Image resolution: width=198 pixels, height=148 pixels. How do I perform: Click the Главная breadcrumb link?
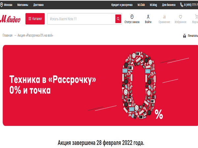tap(8, 36)
